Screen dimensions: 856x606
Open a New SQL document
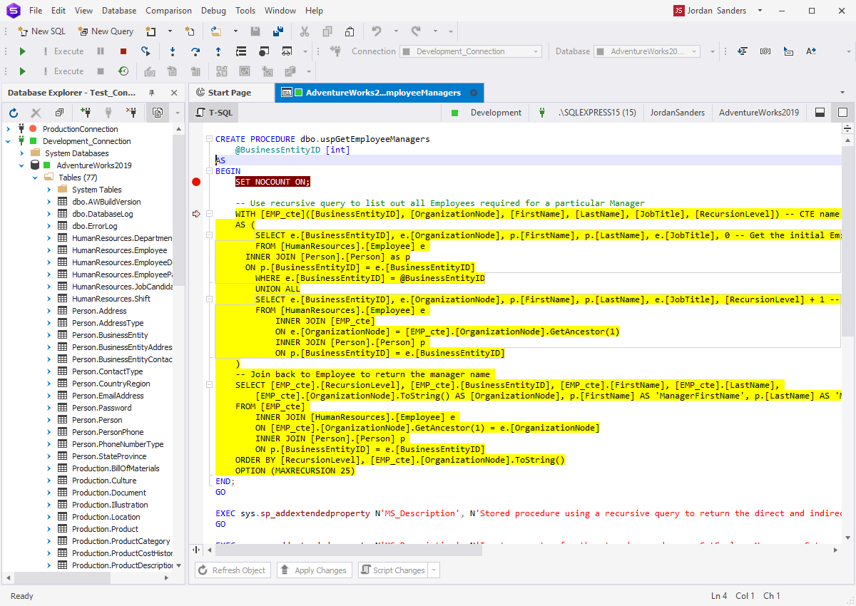[41, 31]
